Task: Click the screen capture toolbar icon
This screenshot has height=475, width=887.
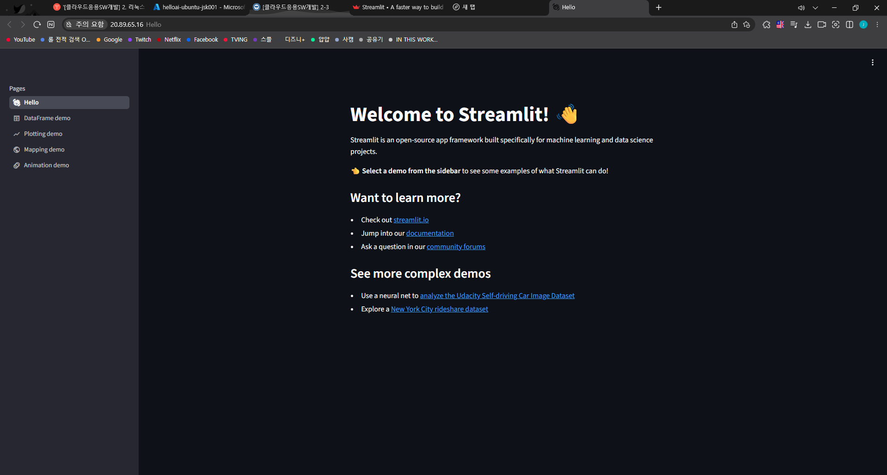Action: click(836, 24)
